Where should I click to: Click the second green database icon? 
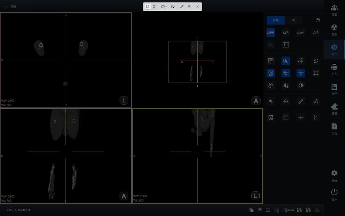tap(308, 210)
